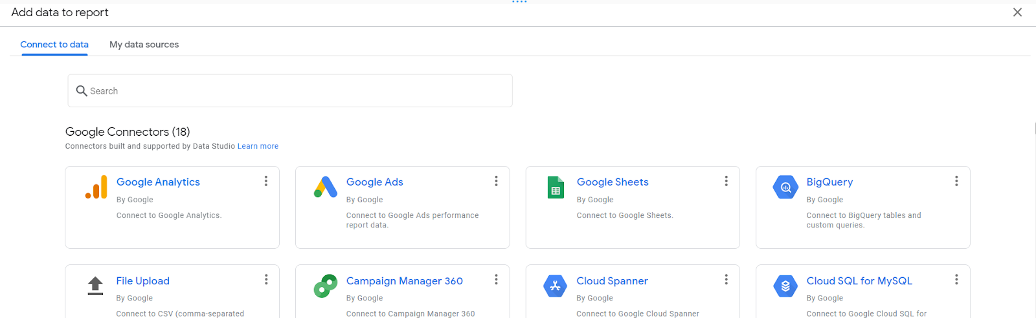
Task: Click the Cloud Spanner icon
Action: pyautogui.click(x=555, y=286)
